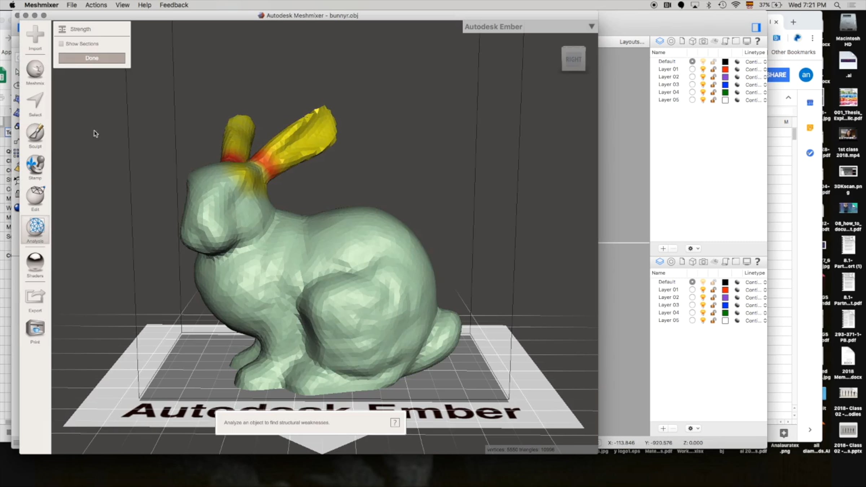Image resolution: width=866 pixels, height=487 pixels.
Task: Open the Meshmixer application menu
Action: 41,5
